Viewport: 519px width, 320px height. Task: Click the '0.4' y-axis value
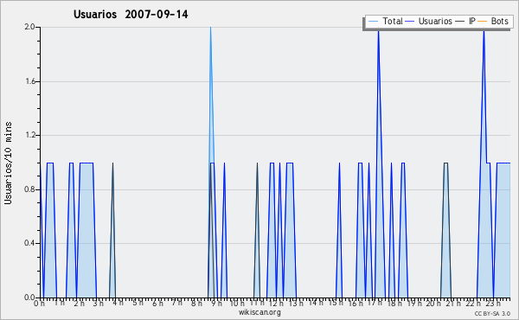tap(29, 243)
